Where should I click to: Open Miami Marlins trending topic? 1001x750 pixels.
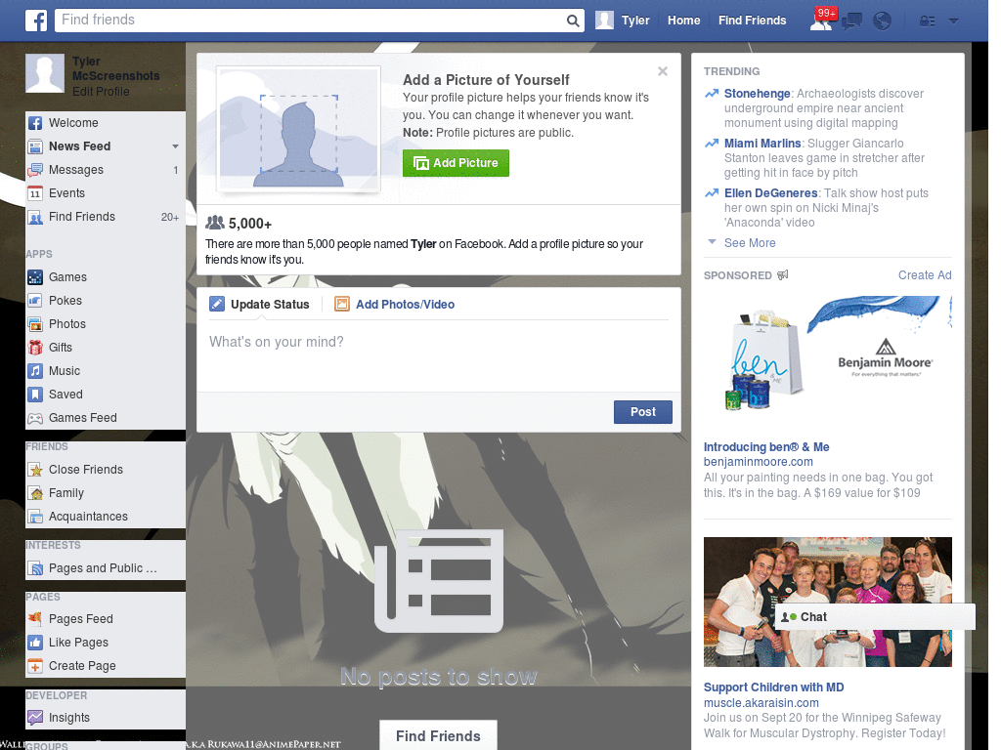point(762,144)
